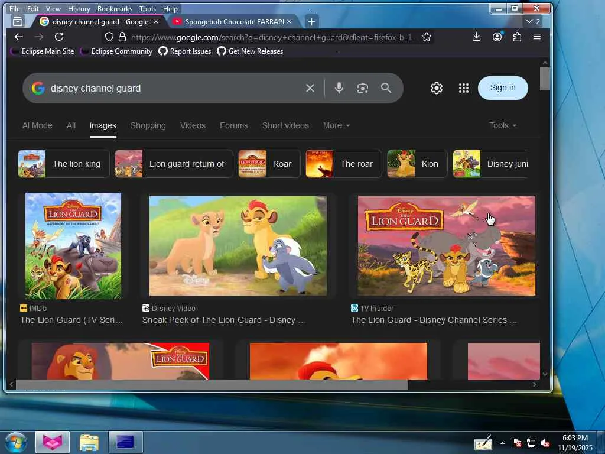Image resolution: width=605 pixels, height=454 pixels.
Task: Switch to the Short videos tab
Action: click(x=285, y=125)
